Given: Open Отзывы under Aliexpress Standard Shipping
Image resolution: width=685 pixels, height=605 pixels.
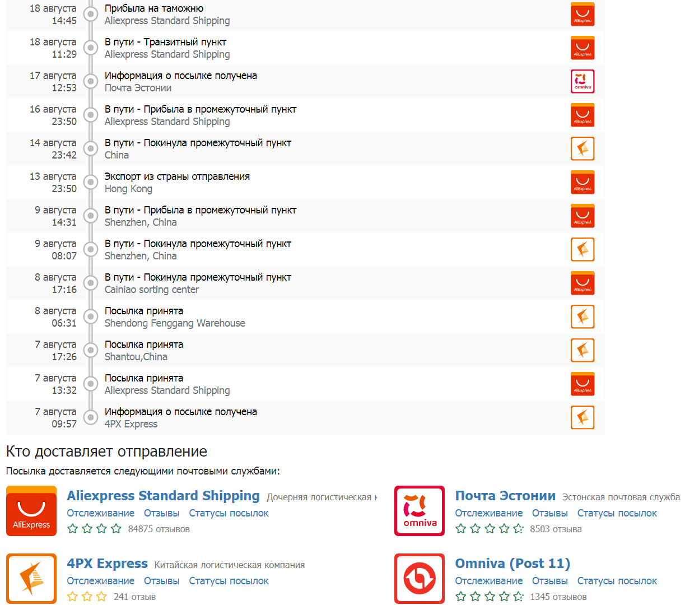Looking at the screenshot, I should pos(162,513).
